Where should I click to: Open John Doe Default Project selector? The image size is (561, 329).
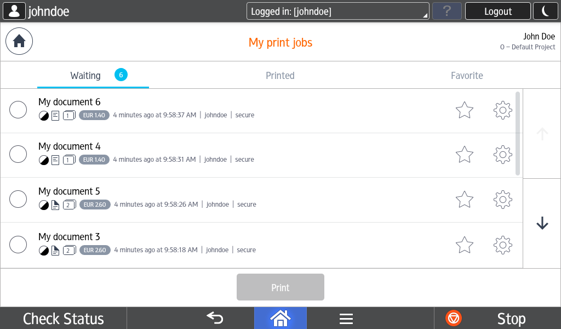(528, 42)
